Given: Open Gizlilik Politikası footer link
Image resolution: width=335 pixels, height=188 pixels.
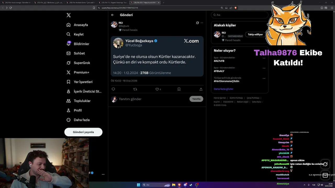Looking at the screenshot, I should pyautogui.click(x=236, y=98).
